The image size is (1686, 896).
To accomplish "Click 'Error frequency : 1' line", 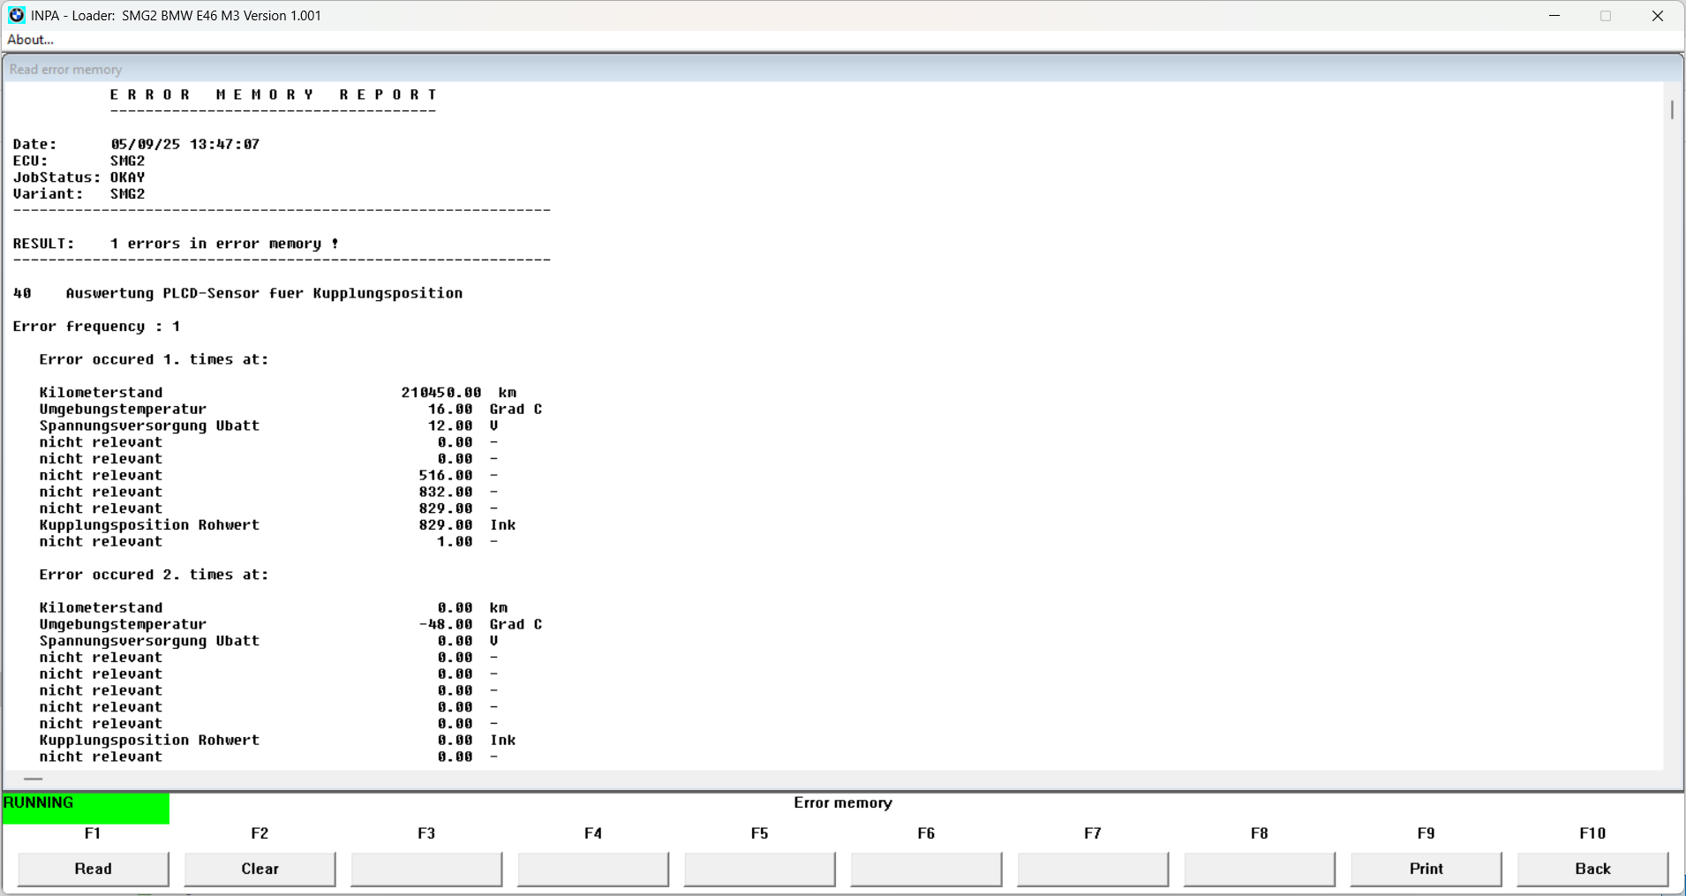I will 97,327.
